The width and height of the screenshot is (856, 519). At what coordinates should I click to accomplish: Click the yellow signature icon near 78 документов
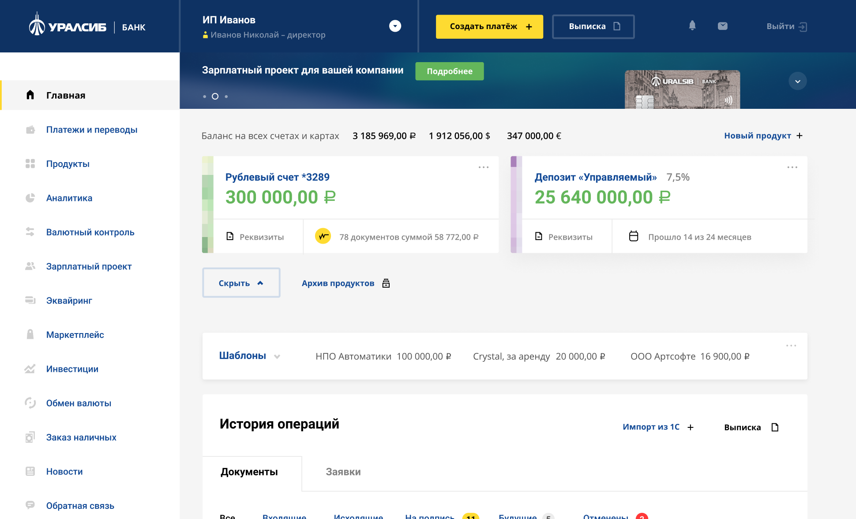point(323,236)
